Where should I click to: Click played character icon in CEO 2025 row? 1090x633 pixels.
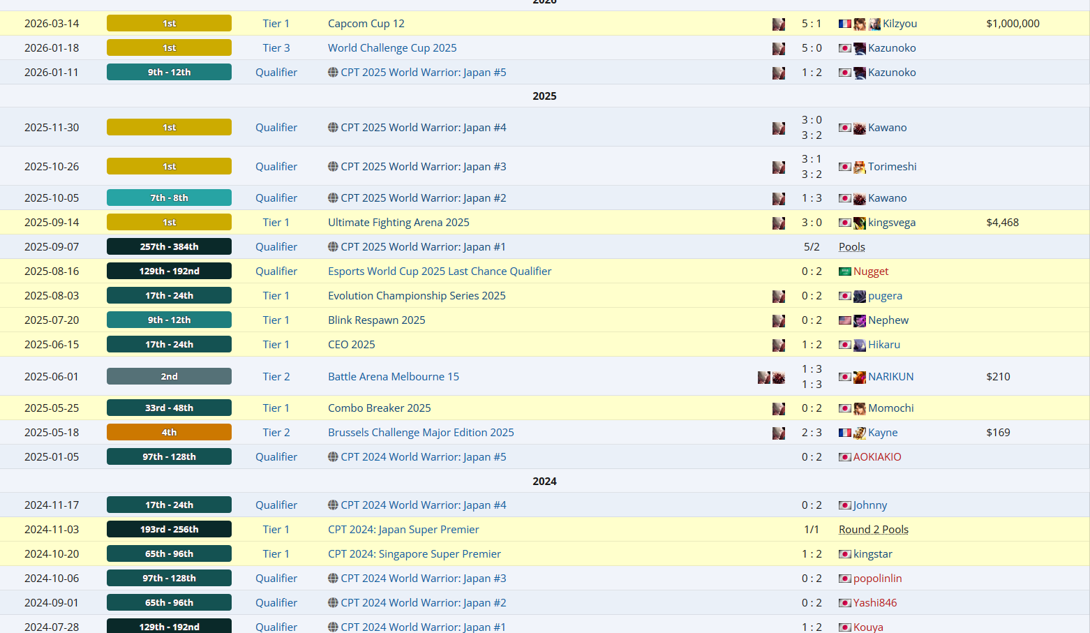(779, 345)
